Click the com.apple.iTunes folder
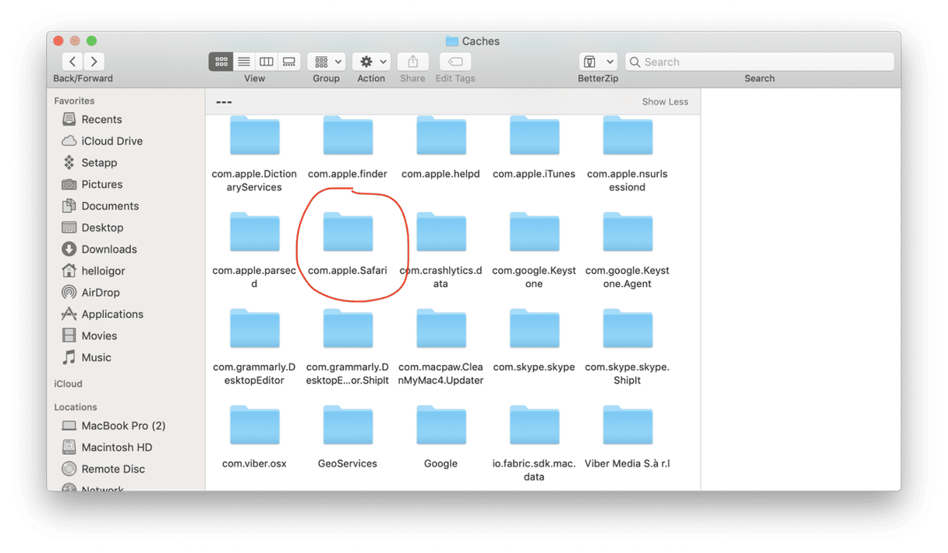The width and height of the screenshot is (948, 553). [x=534, y=137]
